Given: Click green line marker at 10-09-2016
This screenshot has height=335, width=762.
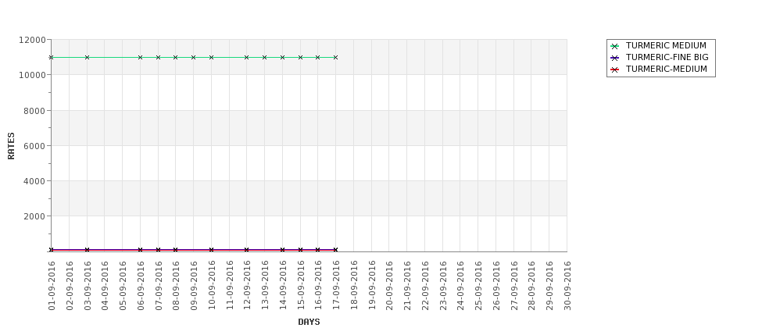Looking at the screenshot, I should (x=211, y=57).
